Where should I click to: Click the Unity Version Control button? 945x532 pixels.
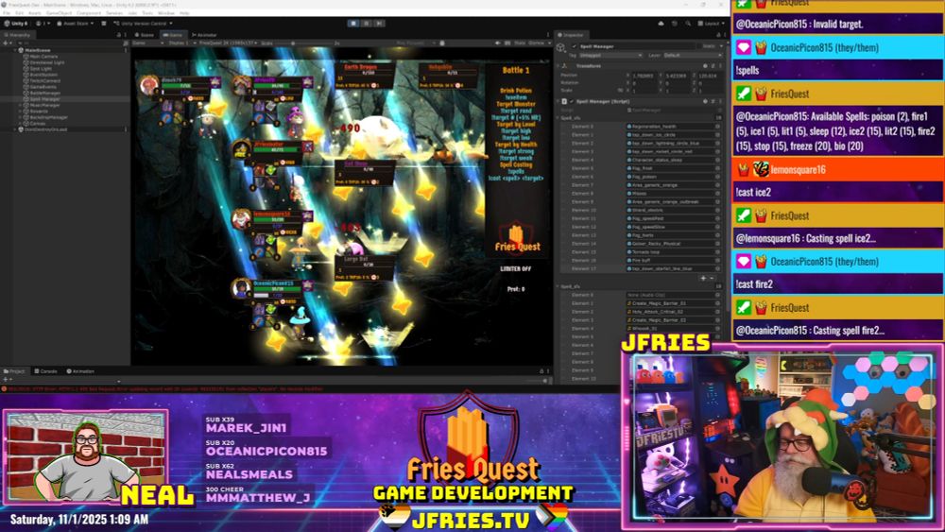[x=143, y=24]
